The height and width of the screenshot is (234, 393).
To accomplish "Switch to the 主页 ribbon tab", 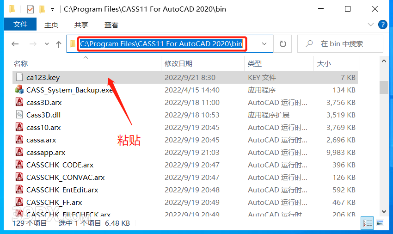I will click(51, 25).
